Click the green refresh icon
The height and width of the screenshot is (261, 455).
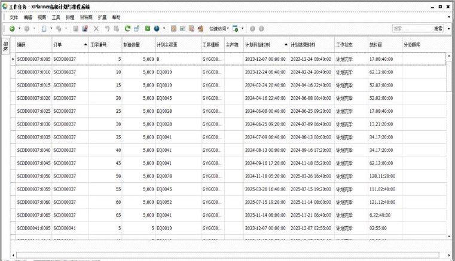(x=127, y=29)
